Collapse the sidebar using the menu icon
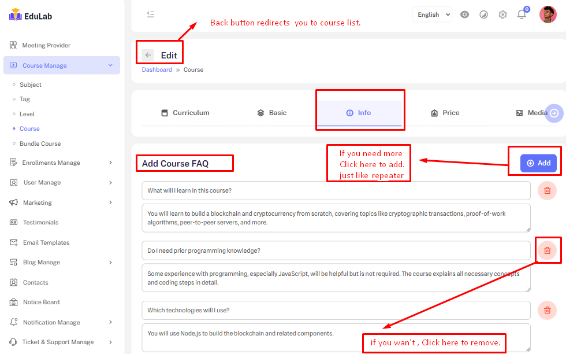 [151, 14]
